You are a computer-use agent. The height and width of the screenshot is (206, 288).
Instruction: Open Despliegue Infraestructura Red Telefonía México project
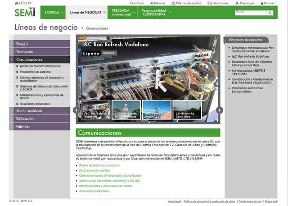253,50
